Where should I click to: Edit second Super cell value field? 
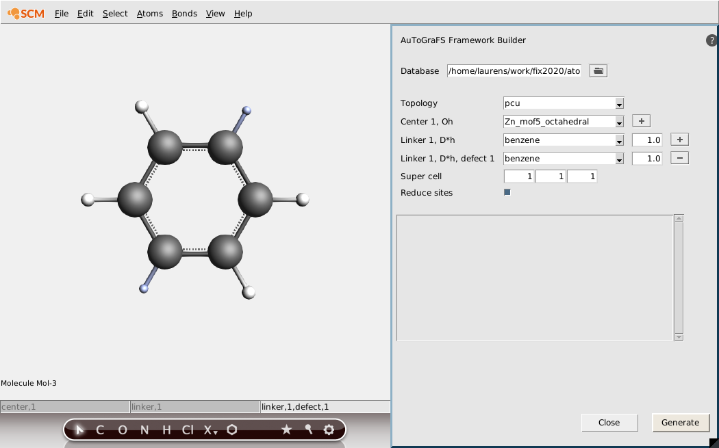[551, 176]
